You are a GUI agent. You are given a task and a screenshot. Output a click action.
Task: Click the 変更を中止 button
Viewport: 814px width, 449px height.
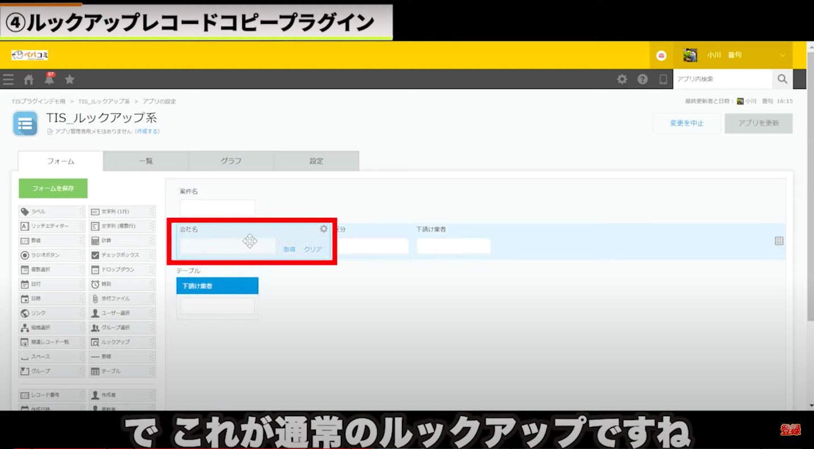pos(687,123)
